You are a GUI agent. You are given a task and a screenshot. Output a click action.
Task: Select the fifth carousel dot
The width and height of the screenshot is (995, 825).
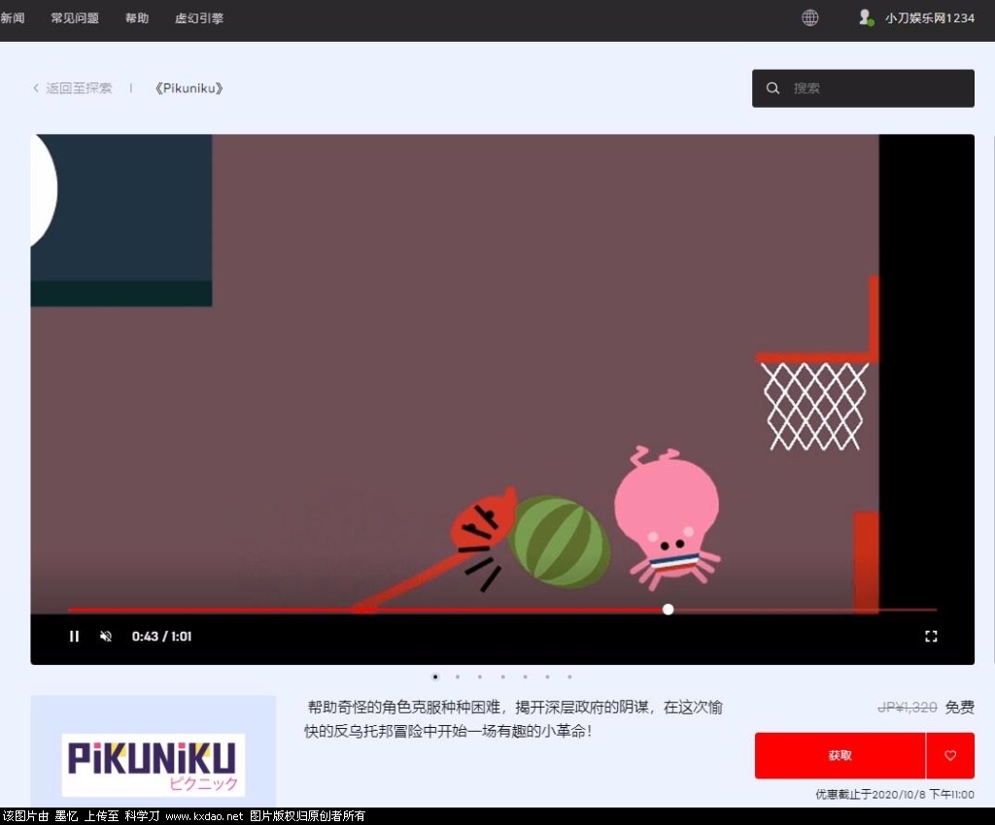(x=525, y=676)
